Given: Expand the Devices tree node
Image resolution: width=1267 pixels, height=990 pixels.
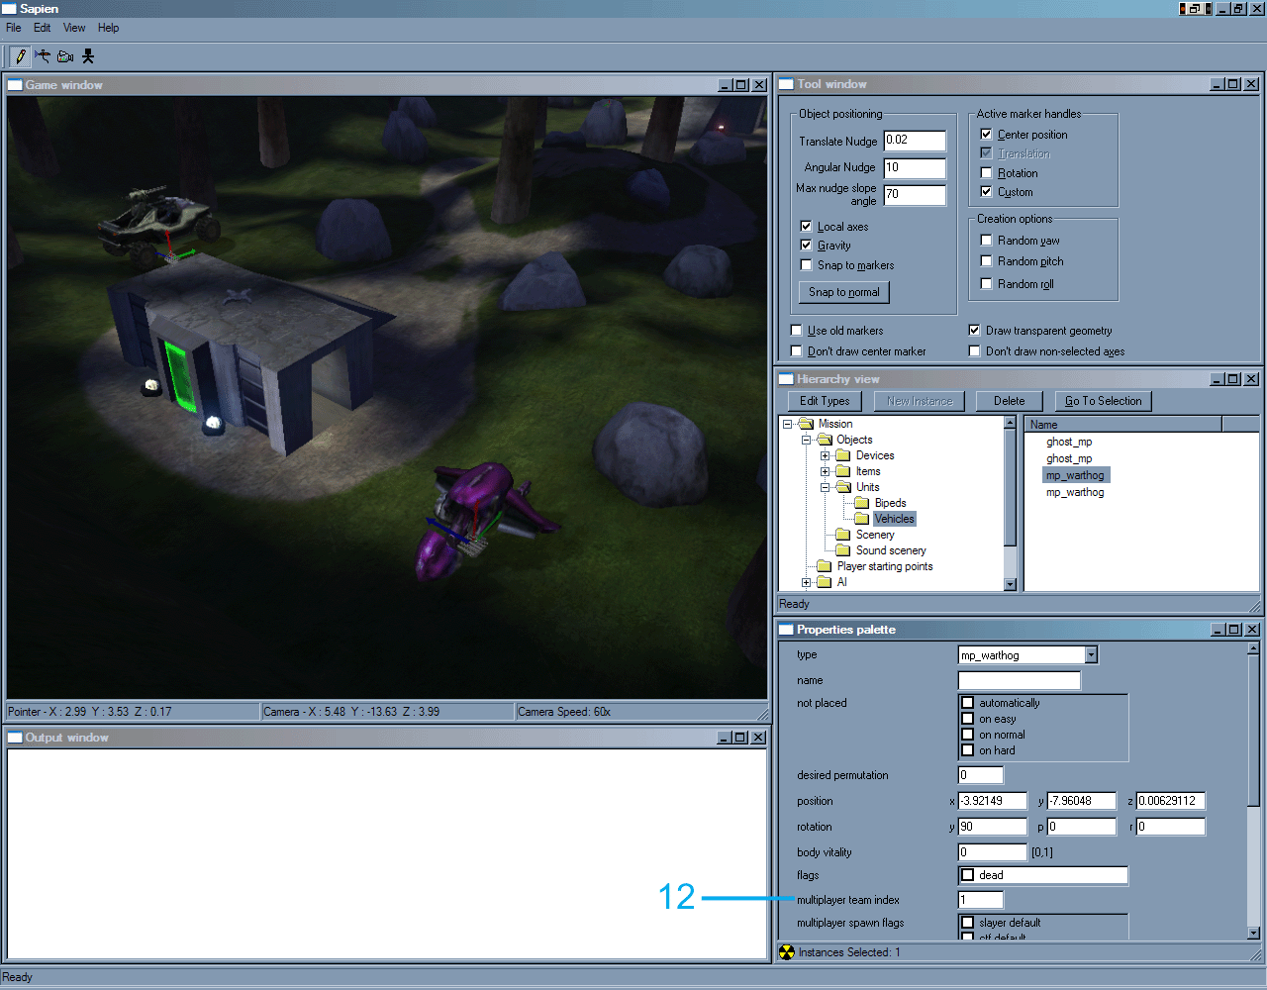Looking at the screenshot, I should [826, 455].
